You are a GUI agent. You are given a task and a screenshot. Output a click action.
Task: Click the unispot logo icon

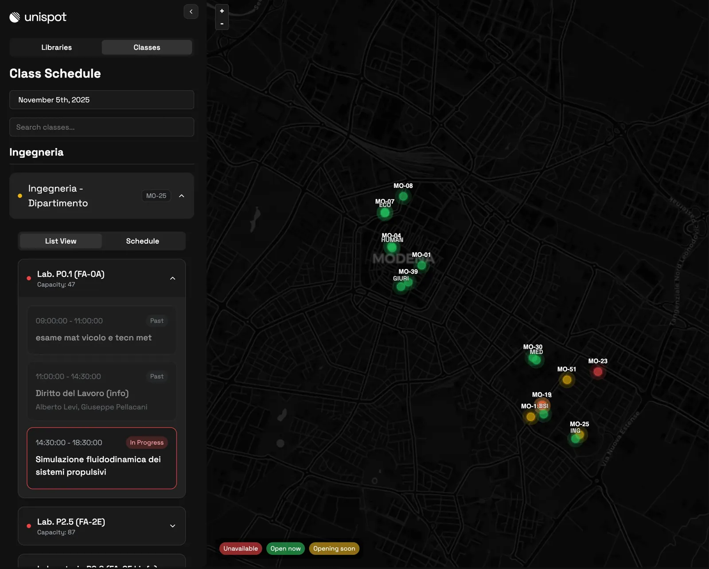15,17
